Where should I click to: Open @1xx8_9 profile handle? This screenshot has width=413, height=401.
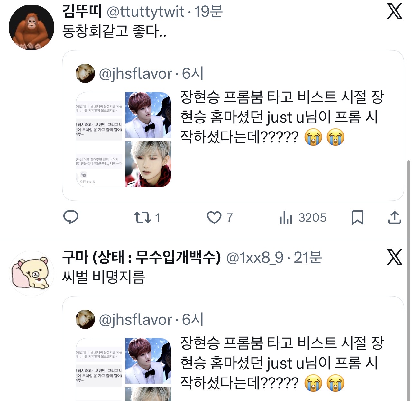coord(255,258)
